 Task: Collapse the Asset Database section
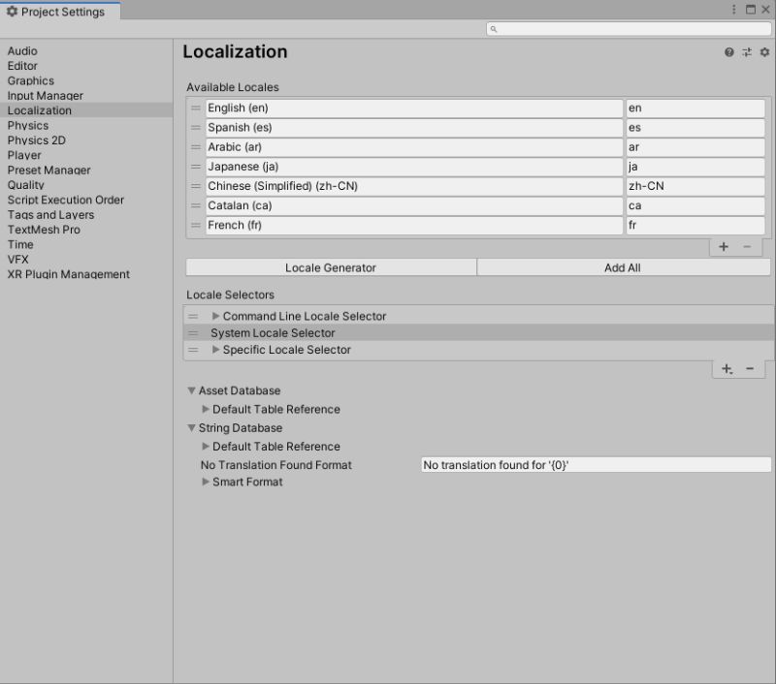[x=191, y=390]
